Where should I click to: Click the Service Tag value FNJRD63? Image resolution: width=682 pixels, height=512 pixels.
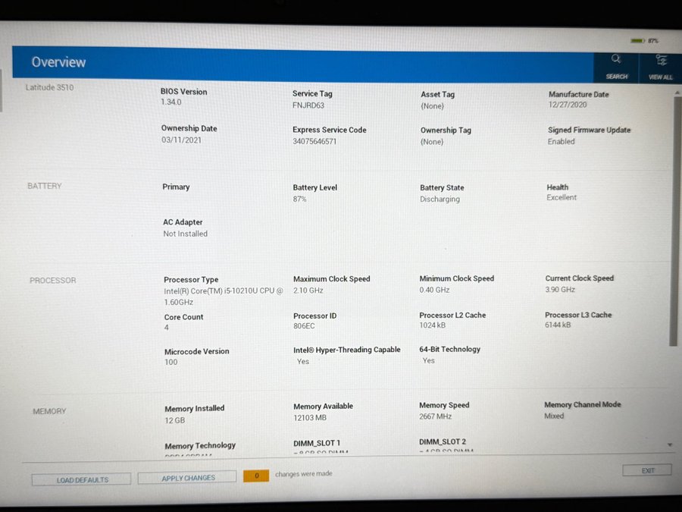[308, 105]
